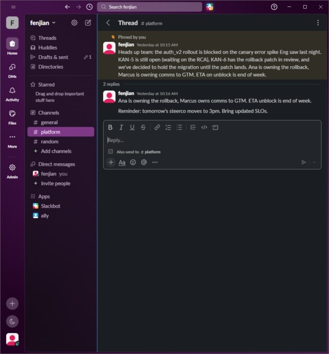Open the More tab

pos(12,141)
